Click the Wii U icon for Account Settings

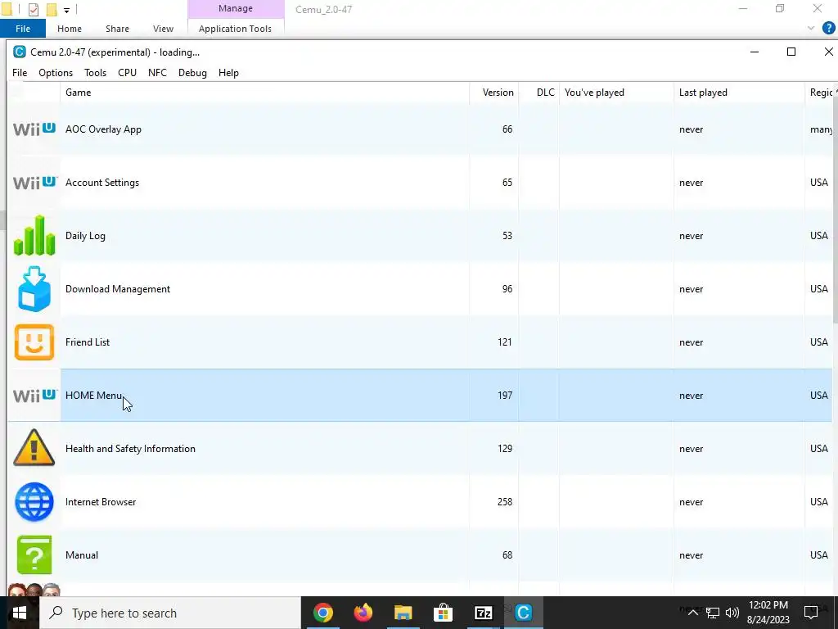point(34,183)
